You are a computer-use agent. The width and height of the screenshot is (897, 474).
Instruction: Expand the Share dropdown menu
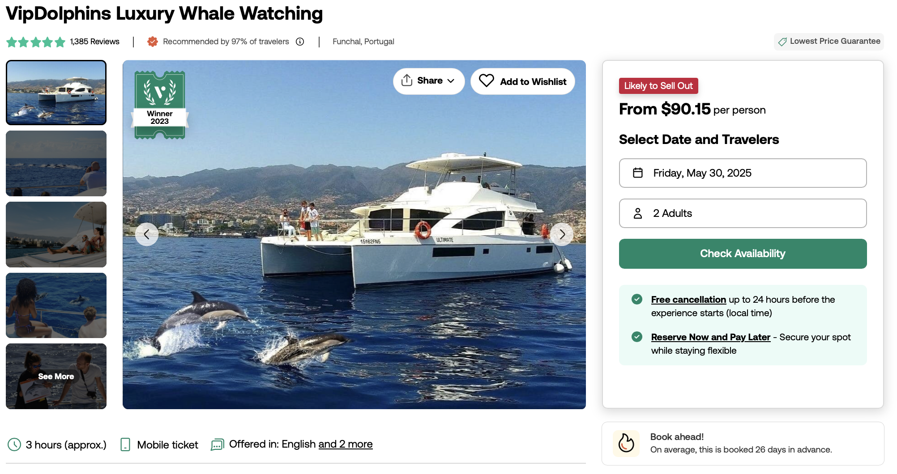pyautogui.click(x=429, y=81)
